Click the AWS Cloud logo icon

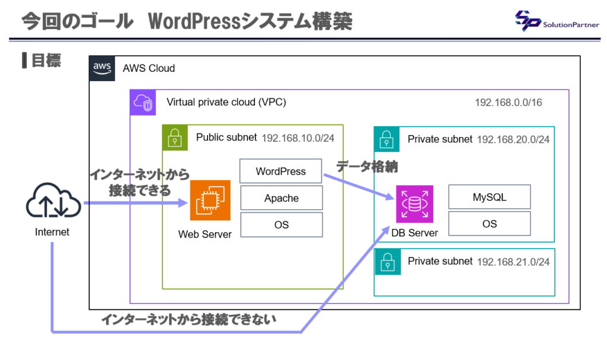101,68
